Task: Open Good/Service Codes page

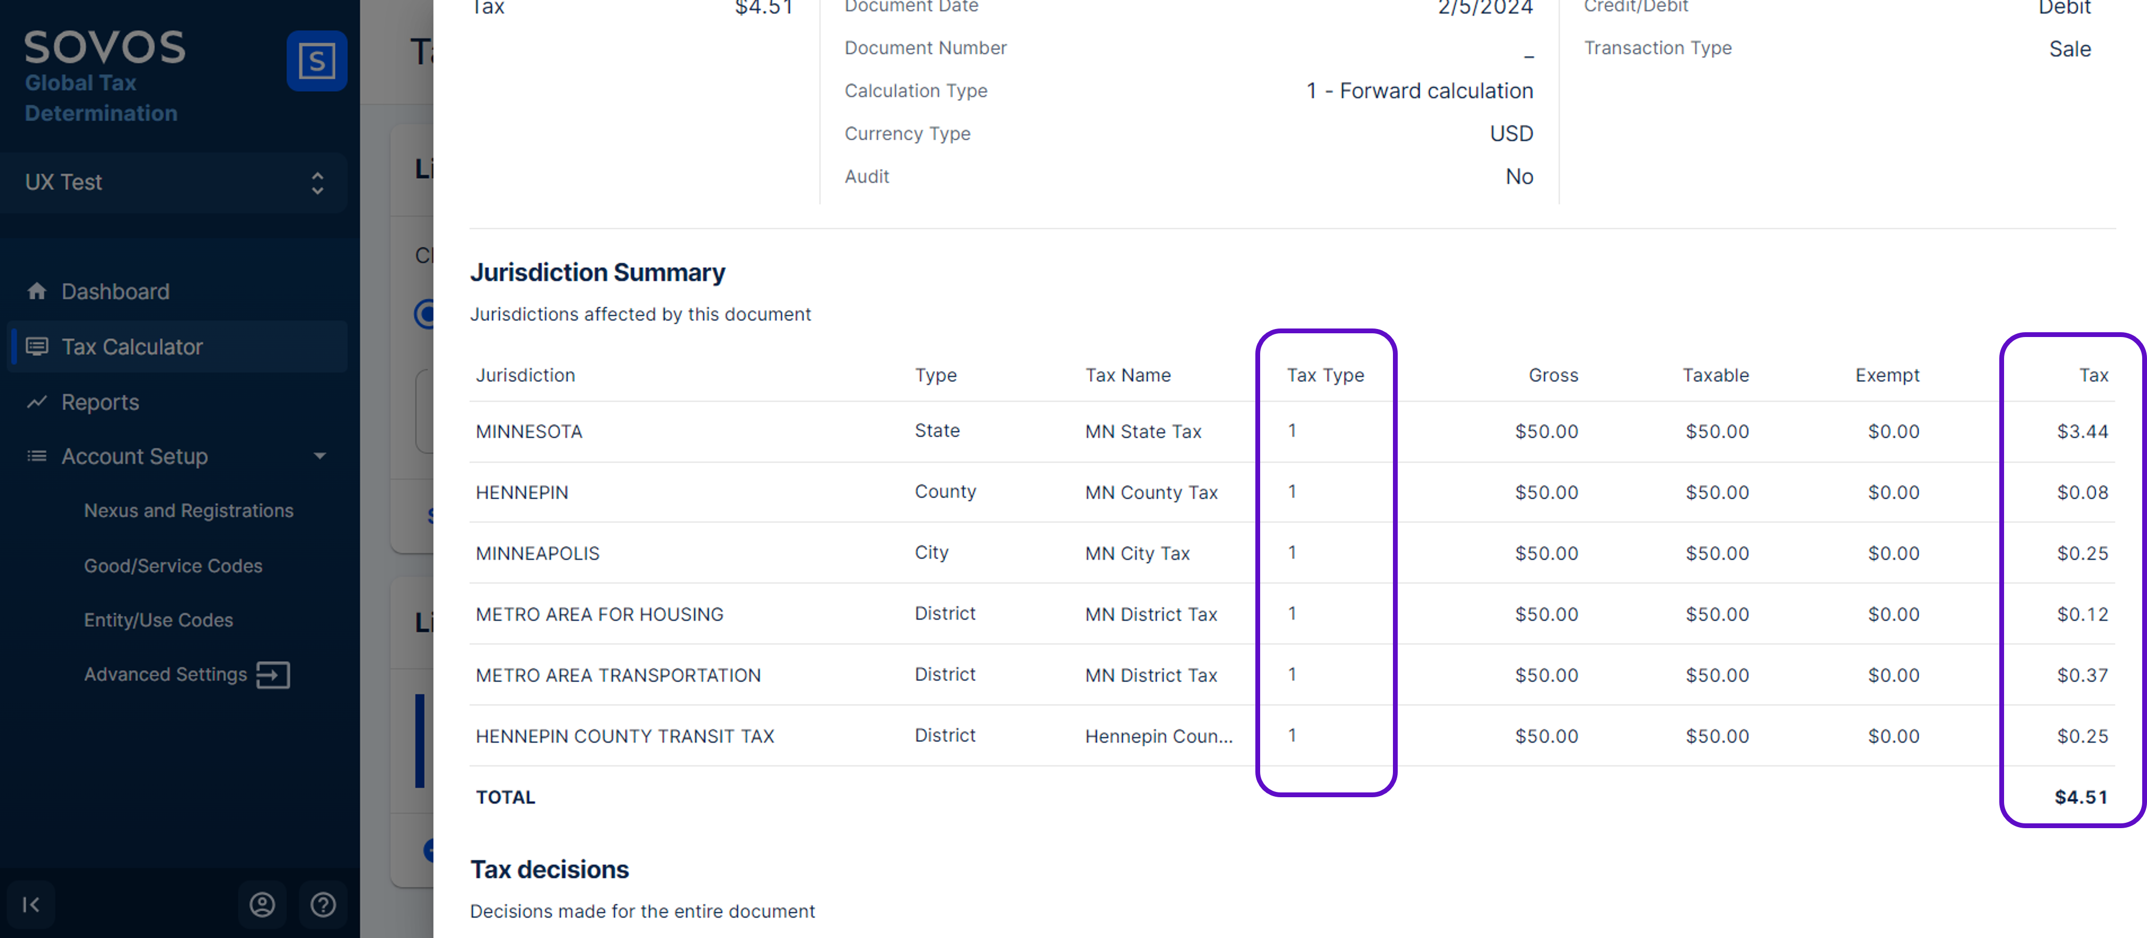Action: [x=173, y=565]
